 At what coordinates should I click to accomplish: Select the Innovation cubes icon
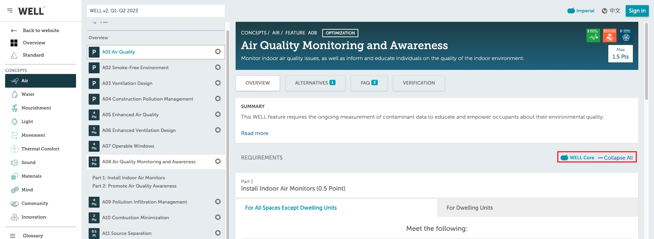pos(15,217)
